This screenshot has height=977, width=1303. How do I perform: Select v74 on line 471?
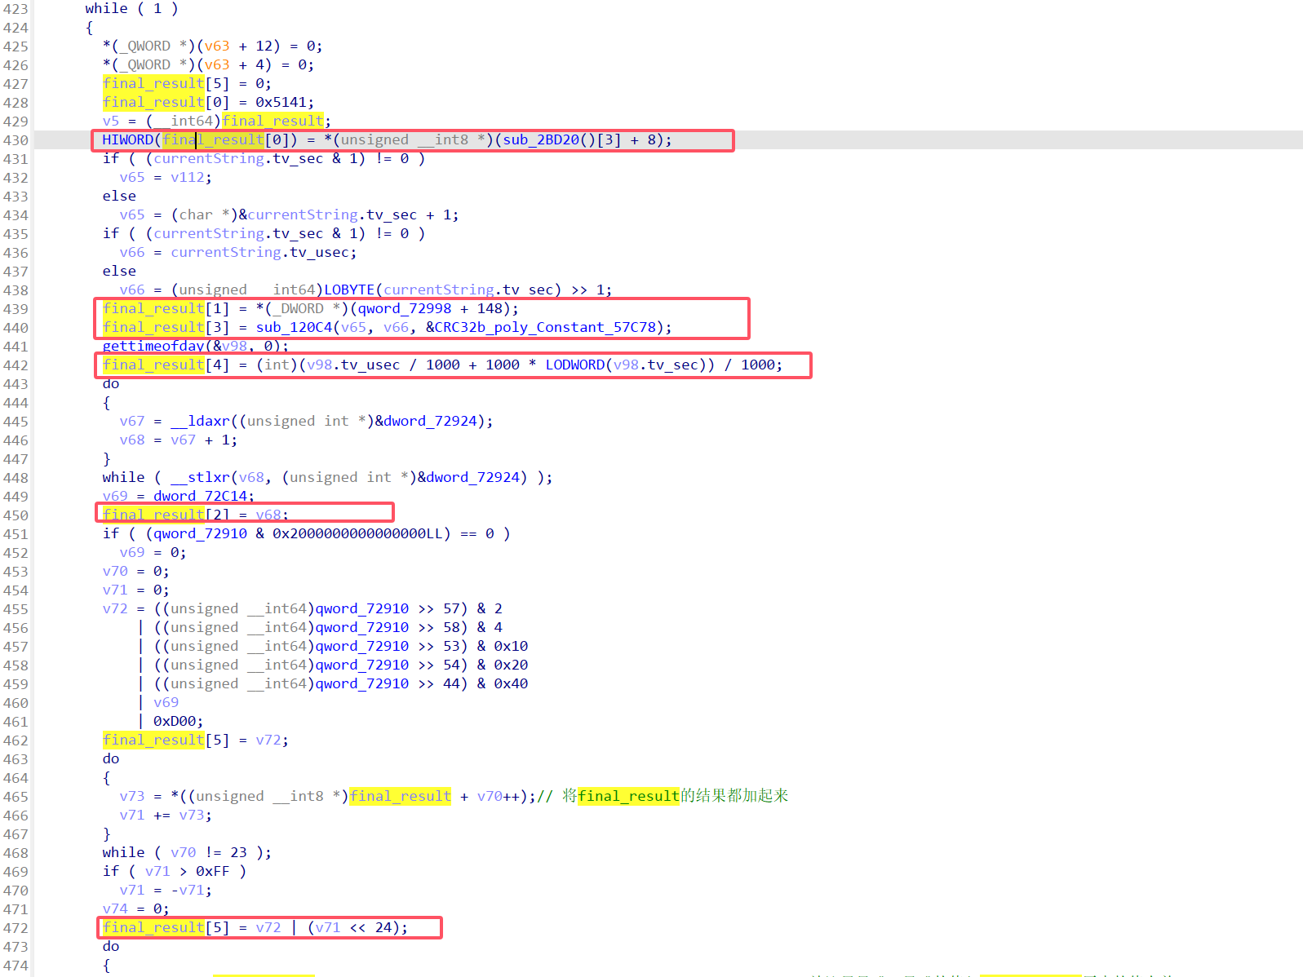[x=115, y=909]
